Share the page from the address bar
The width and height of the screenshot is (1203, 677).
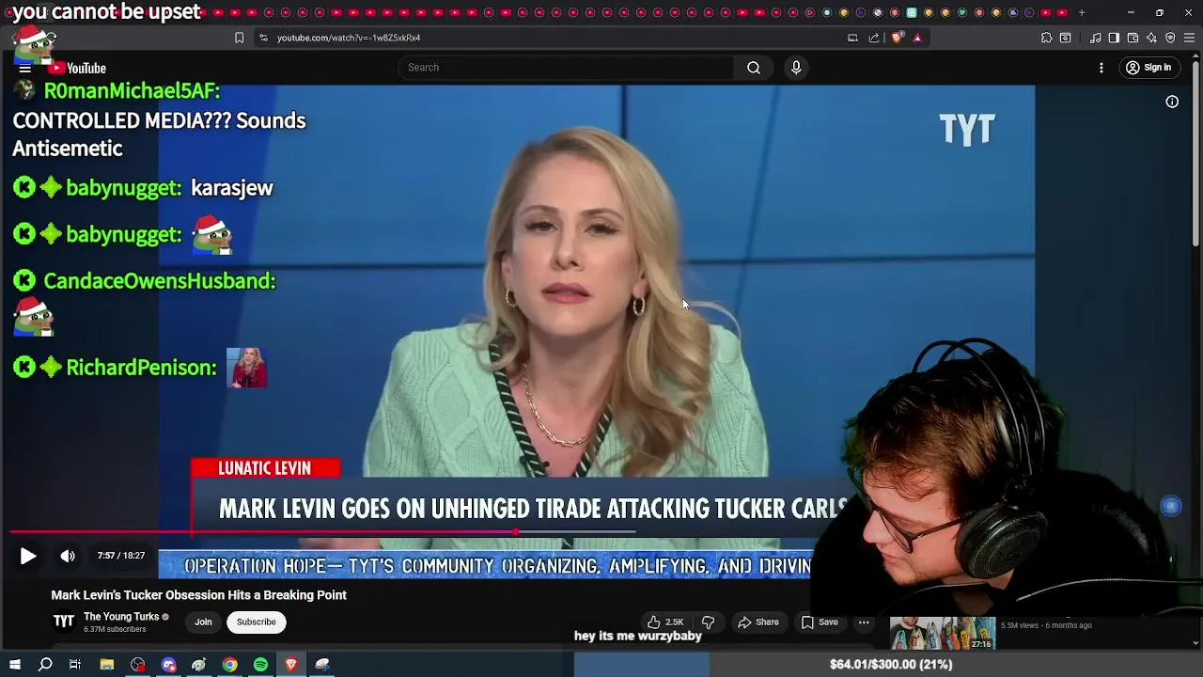point(874,38)
